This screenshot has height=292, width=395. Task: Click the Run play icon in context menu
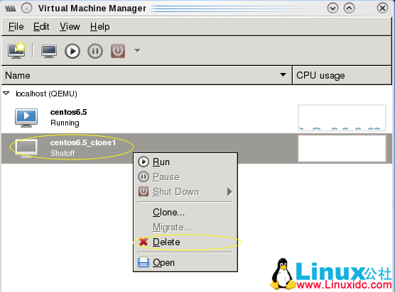coord(144,162)
